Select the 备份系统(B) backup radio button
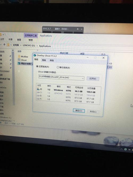 tap(58, 67)
